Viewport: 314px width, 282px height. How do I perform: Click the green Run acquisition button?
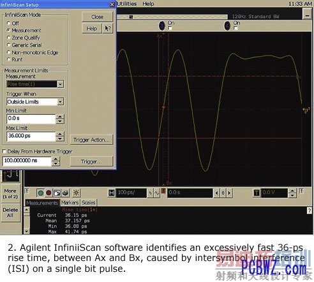click(40, 193)
